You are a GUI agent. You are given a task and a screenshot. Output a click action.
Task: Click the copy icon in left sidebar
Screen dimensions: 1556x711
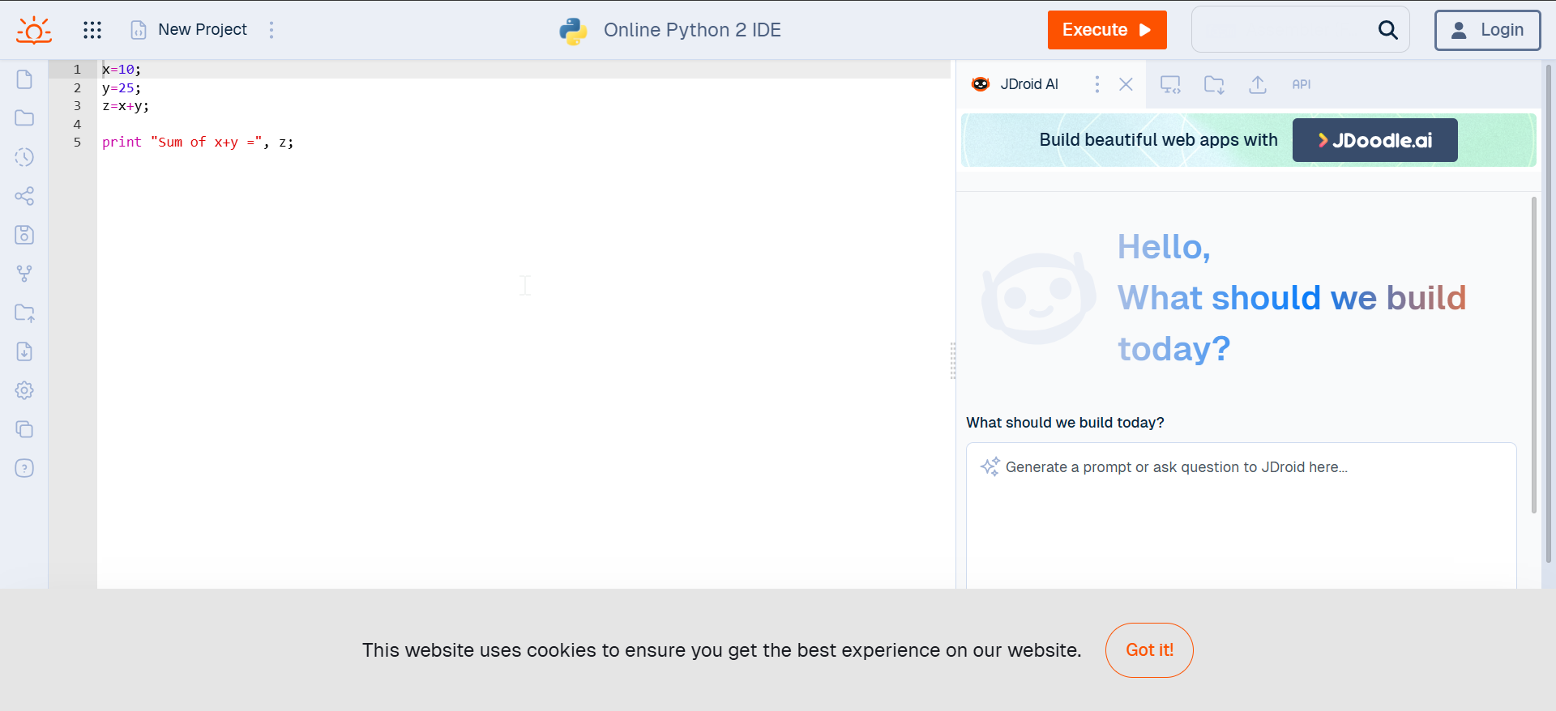click(24, 429)
